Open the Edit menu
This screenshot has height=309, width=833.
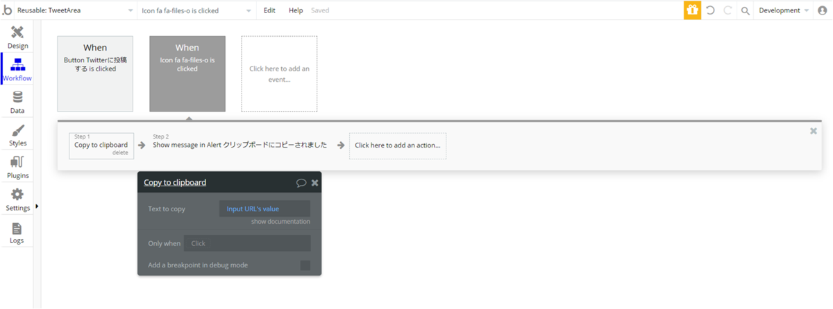pos(269,10)
